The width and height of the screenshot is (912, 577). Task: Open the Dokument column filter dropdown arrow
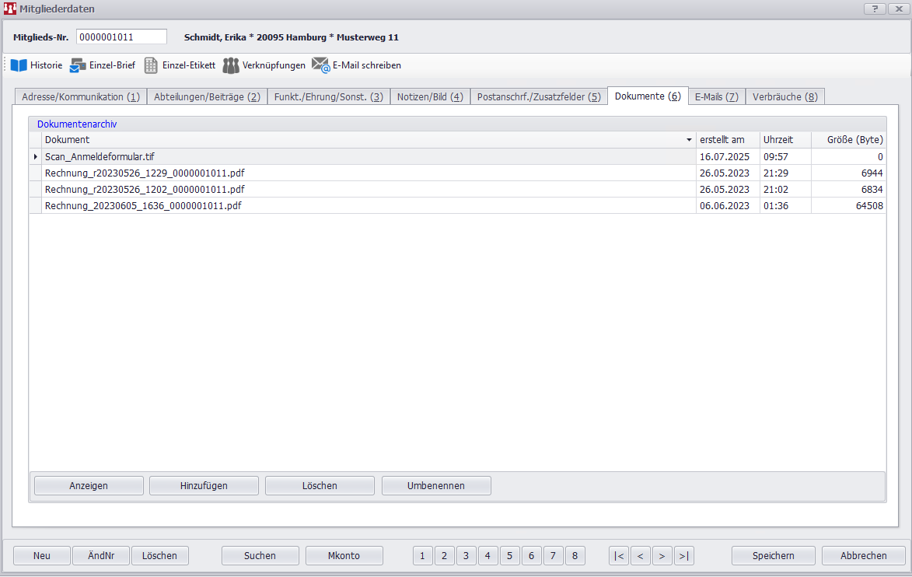click(x=689, y=140)
